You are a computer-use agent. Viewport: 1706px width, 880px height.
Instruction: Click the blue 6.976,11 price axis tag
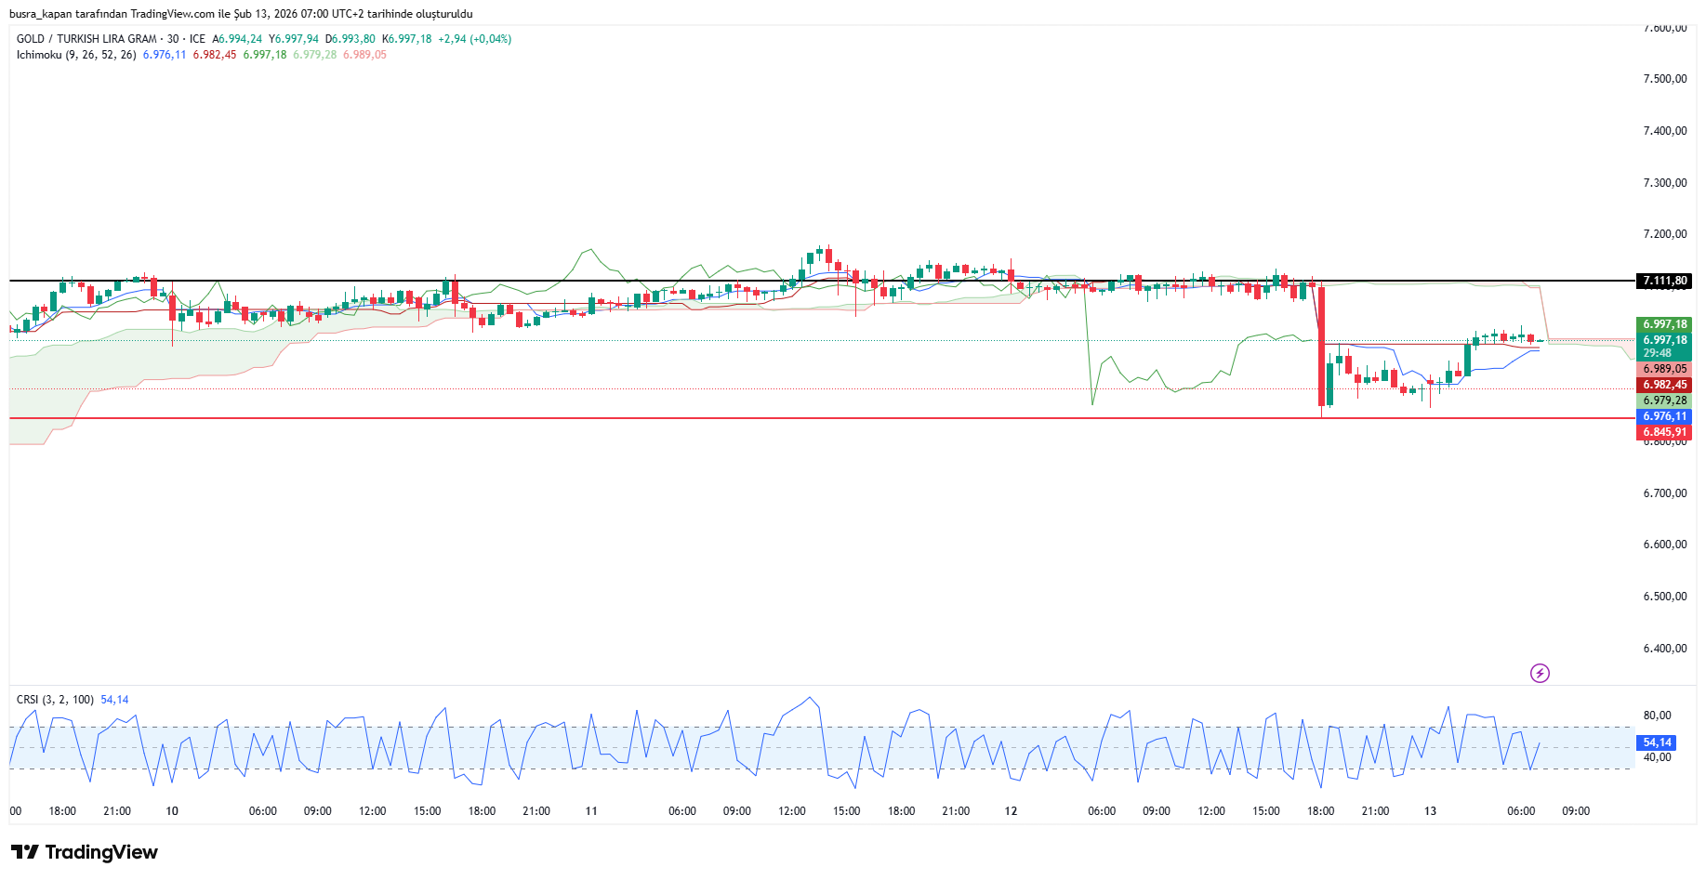(x=1664, y=416)
